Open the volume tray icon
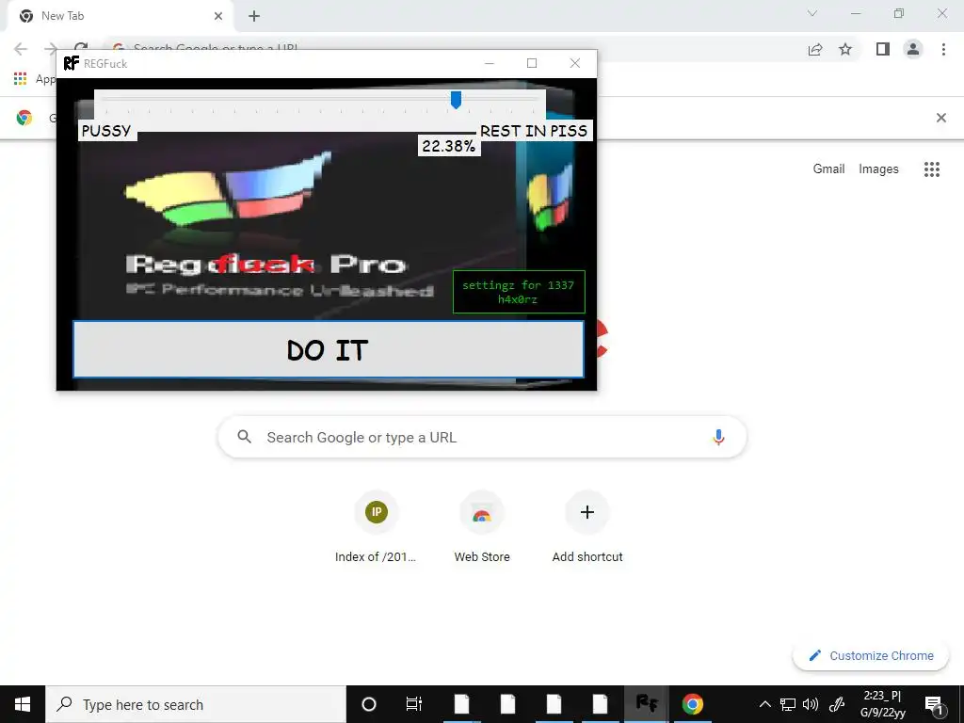The width and height of the screenshot is (964, 723). (x=811, y=704)
